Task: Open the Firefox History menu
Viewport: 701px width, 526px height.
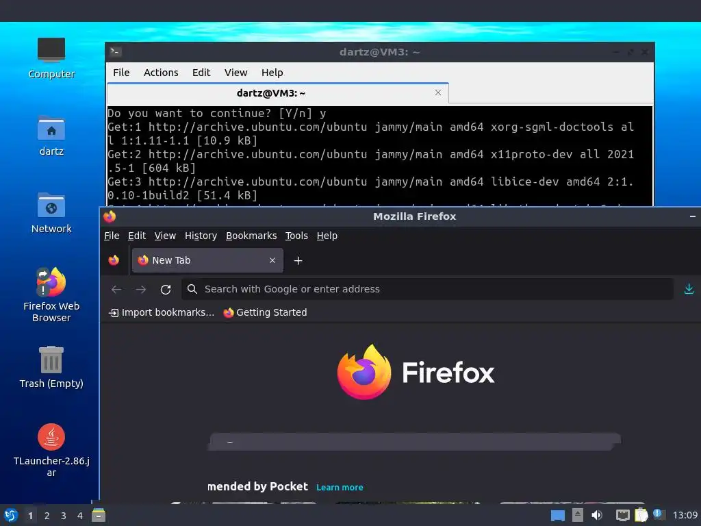Action: (201, 236)
